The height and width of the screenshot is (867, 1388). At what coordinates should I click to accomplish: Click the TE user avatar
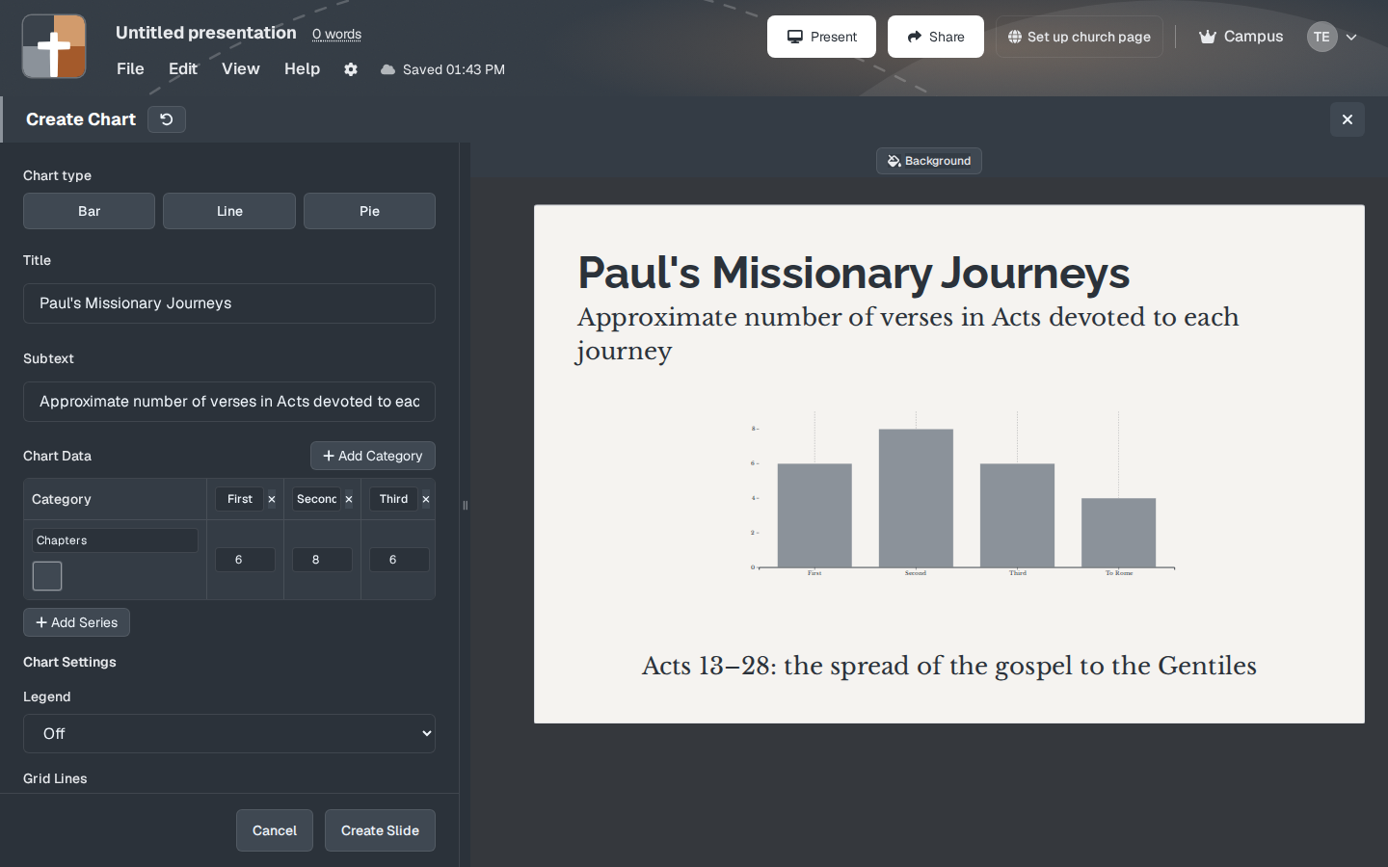pyautogui.click(x=1321, y=37)
